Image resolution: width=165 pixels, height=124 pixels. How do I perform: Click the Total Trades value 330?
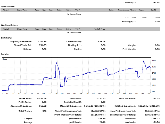pos(44,111)
